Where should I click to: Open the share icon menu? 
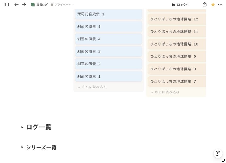coord(205,4)
